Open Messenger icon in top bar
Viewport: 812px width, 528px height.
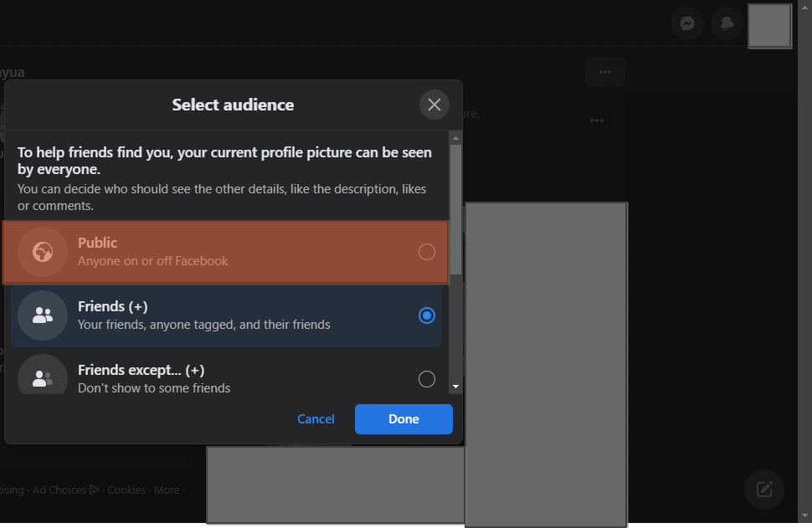click(687, 23)
